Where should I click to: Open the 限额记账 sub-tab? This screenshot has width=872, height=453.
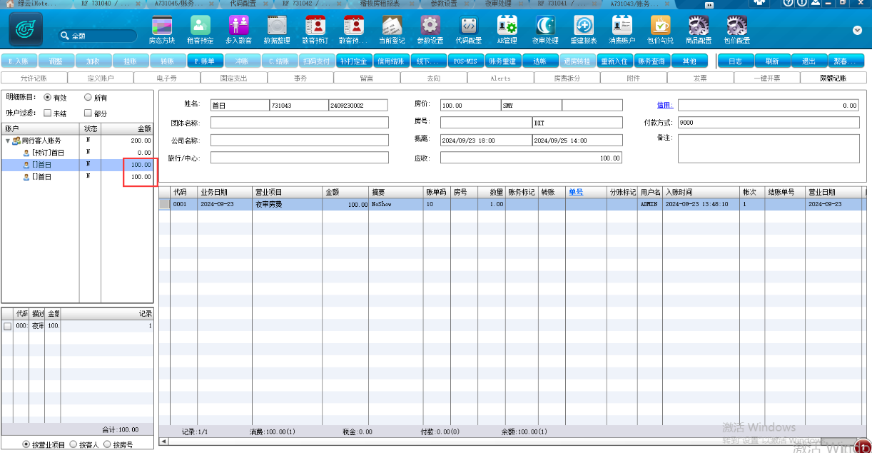click(x=833, y=78)
